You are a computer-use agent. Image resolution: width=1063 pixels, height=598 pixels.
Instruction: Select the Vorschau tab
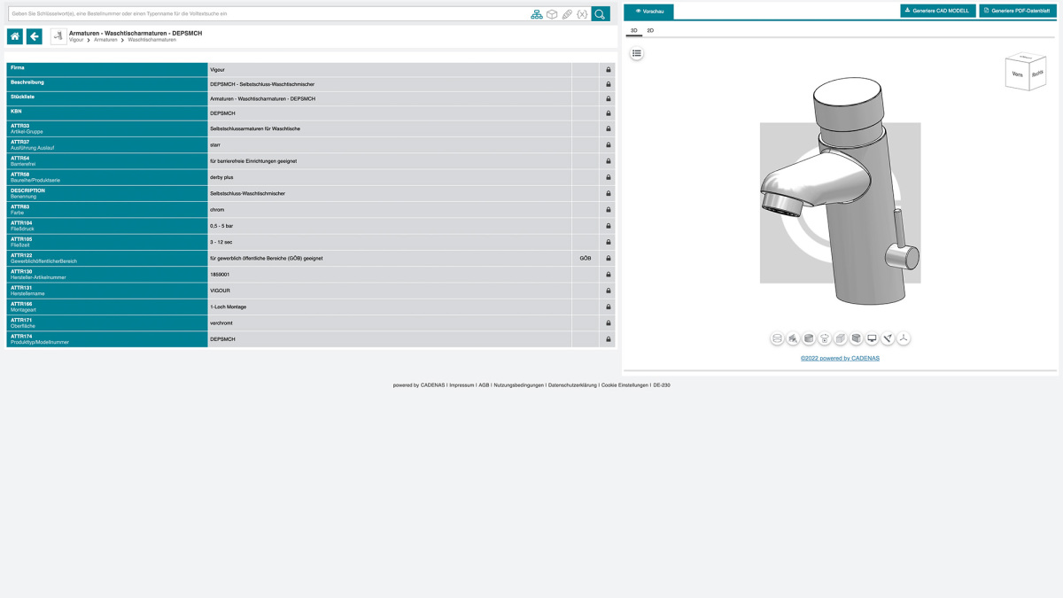tap(649, 12)
